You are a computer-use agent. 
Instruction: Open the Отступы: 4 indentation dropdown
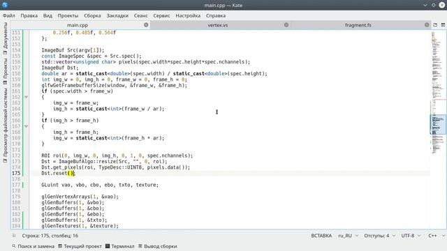point(379,236)
